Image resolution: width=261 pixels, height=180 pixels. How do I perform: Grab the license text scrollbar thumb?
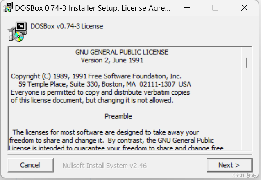click(247, 63)
